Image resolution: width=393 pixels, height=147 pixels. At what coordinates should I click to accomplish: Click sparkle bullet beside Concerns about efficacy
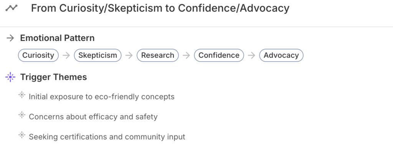pyautogui.click(x=22, y=115)
